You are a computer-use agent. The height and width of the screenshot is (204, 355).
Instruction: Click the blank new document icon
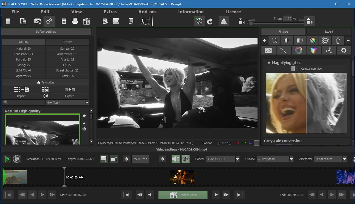pyautogui.click(x=8, y=21)
